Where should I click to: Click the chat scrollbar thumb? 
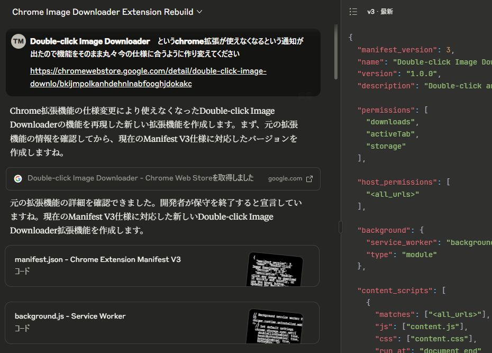click(x=336, y=52)
